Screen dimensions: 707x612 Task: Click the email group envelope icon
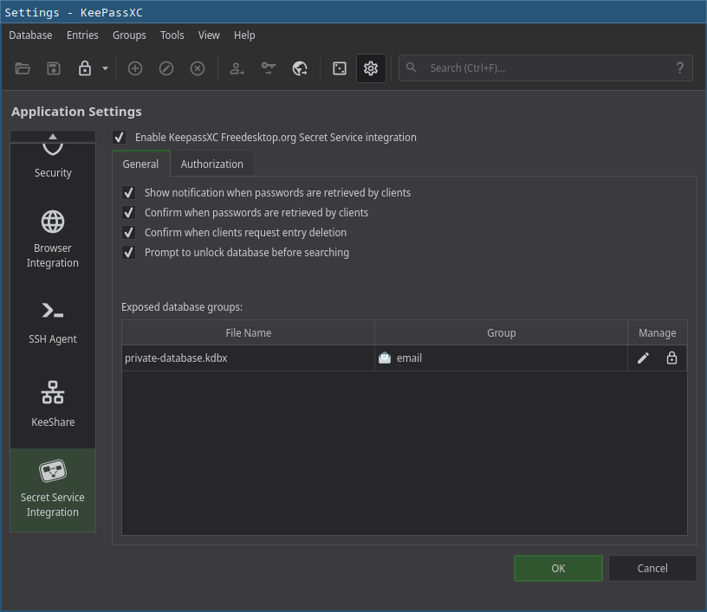pos(385,358)
